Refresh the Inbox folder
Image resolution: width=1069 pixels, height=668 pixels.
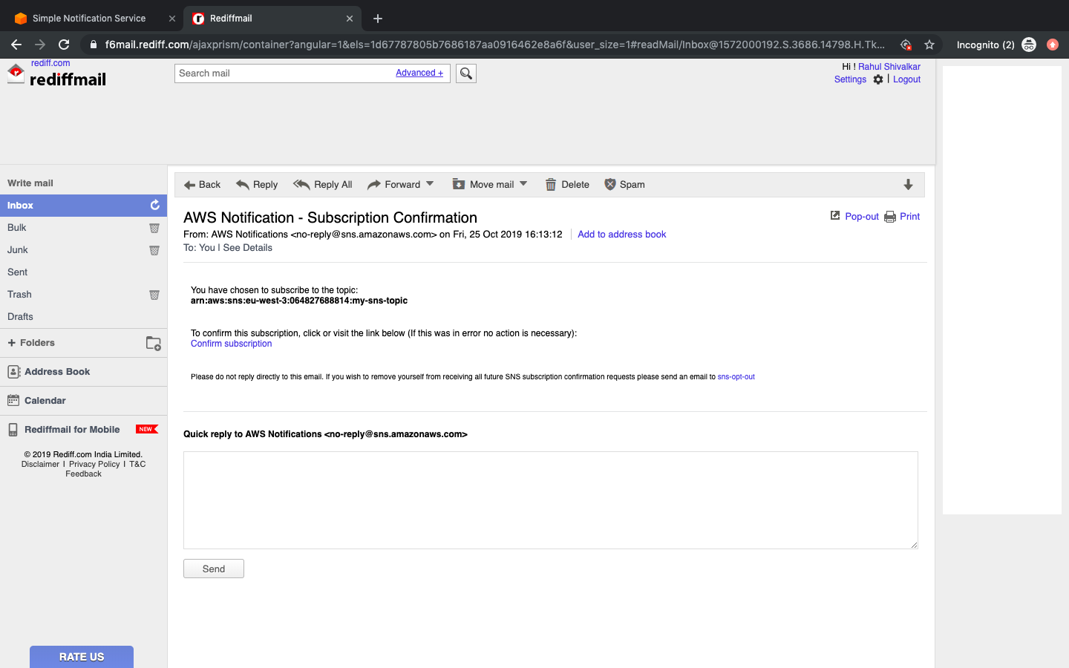(154, 205)
